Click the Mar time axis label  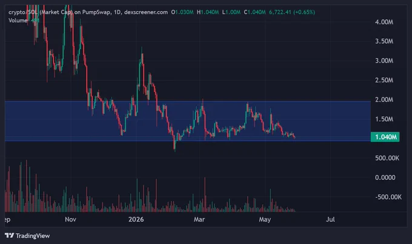pyautogui.click(x=199, y=219)
